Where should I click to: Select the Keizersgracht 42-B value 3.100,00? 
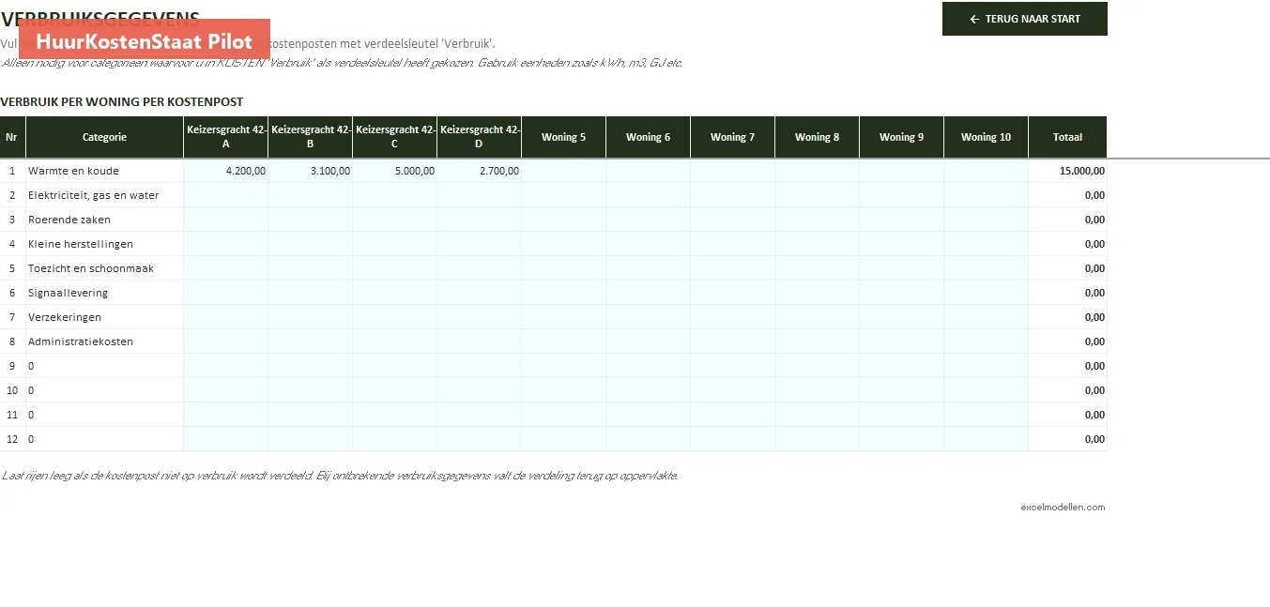[x=311, y=171]
